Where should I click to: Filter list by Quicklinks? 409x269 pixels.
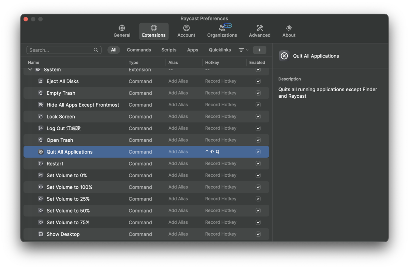220,50
